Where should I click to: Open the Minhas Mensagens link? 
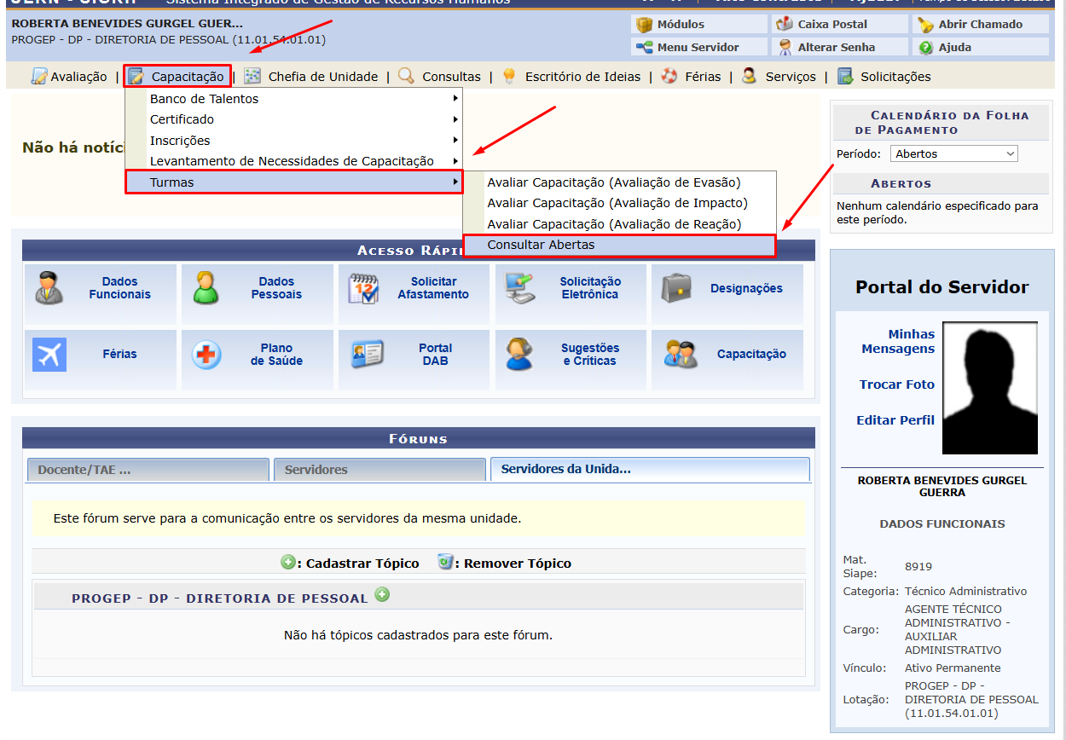pyautogui.click(x=898, y=342)
